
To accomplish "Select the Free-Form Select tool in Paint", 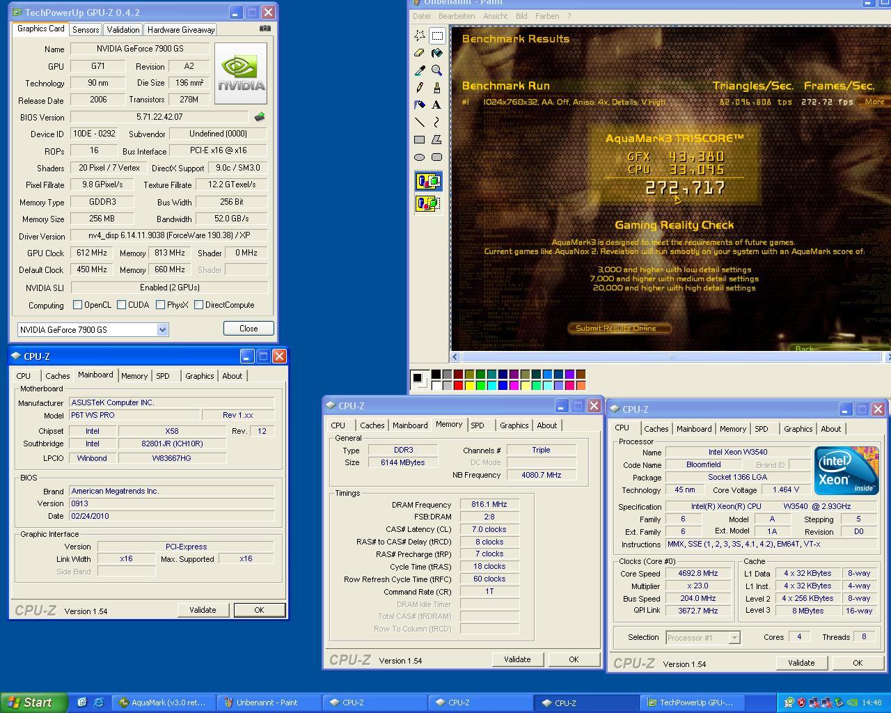I will 420,36.
